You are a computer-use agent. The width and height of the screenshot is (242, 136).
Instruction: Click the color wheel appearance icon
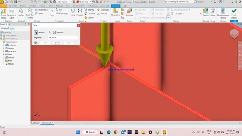tap(74, 2)
